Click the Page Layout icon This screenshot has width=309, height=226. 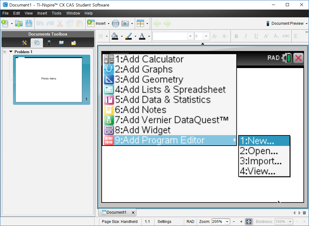pos(141,23)
